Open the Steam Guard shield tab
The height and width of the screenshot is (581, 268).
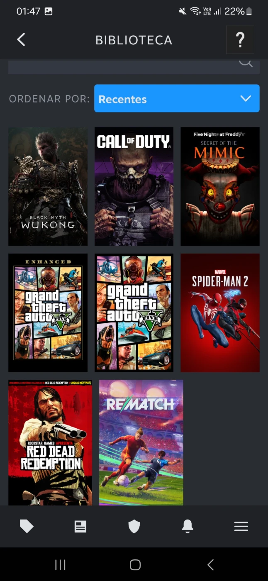click(134, 527)
